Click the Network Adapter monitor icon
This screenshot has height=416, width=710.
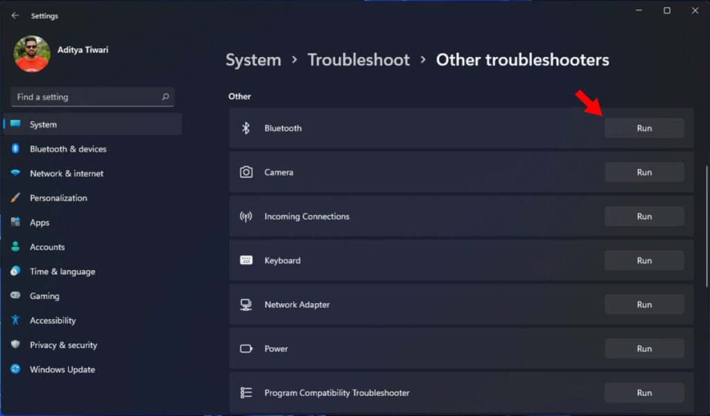tap(245, 304)
